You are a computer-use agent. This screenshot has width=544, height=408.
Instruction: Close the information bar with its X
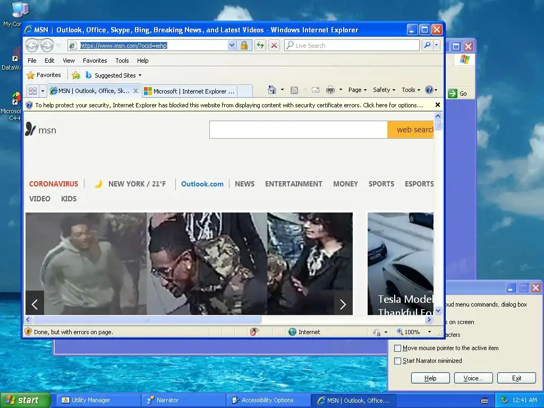coord(438,105)
